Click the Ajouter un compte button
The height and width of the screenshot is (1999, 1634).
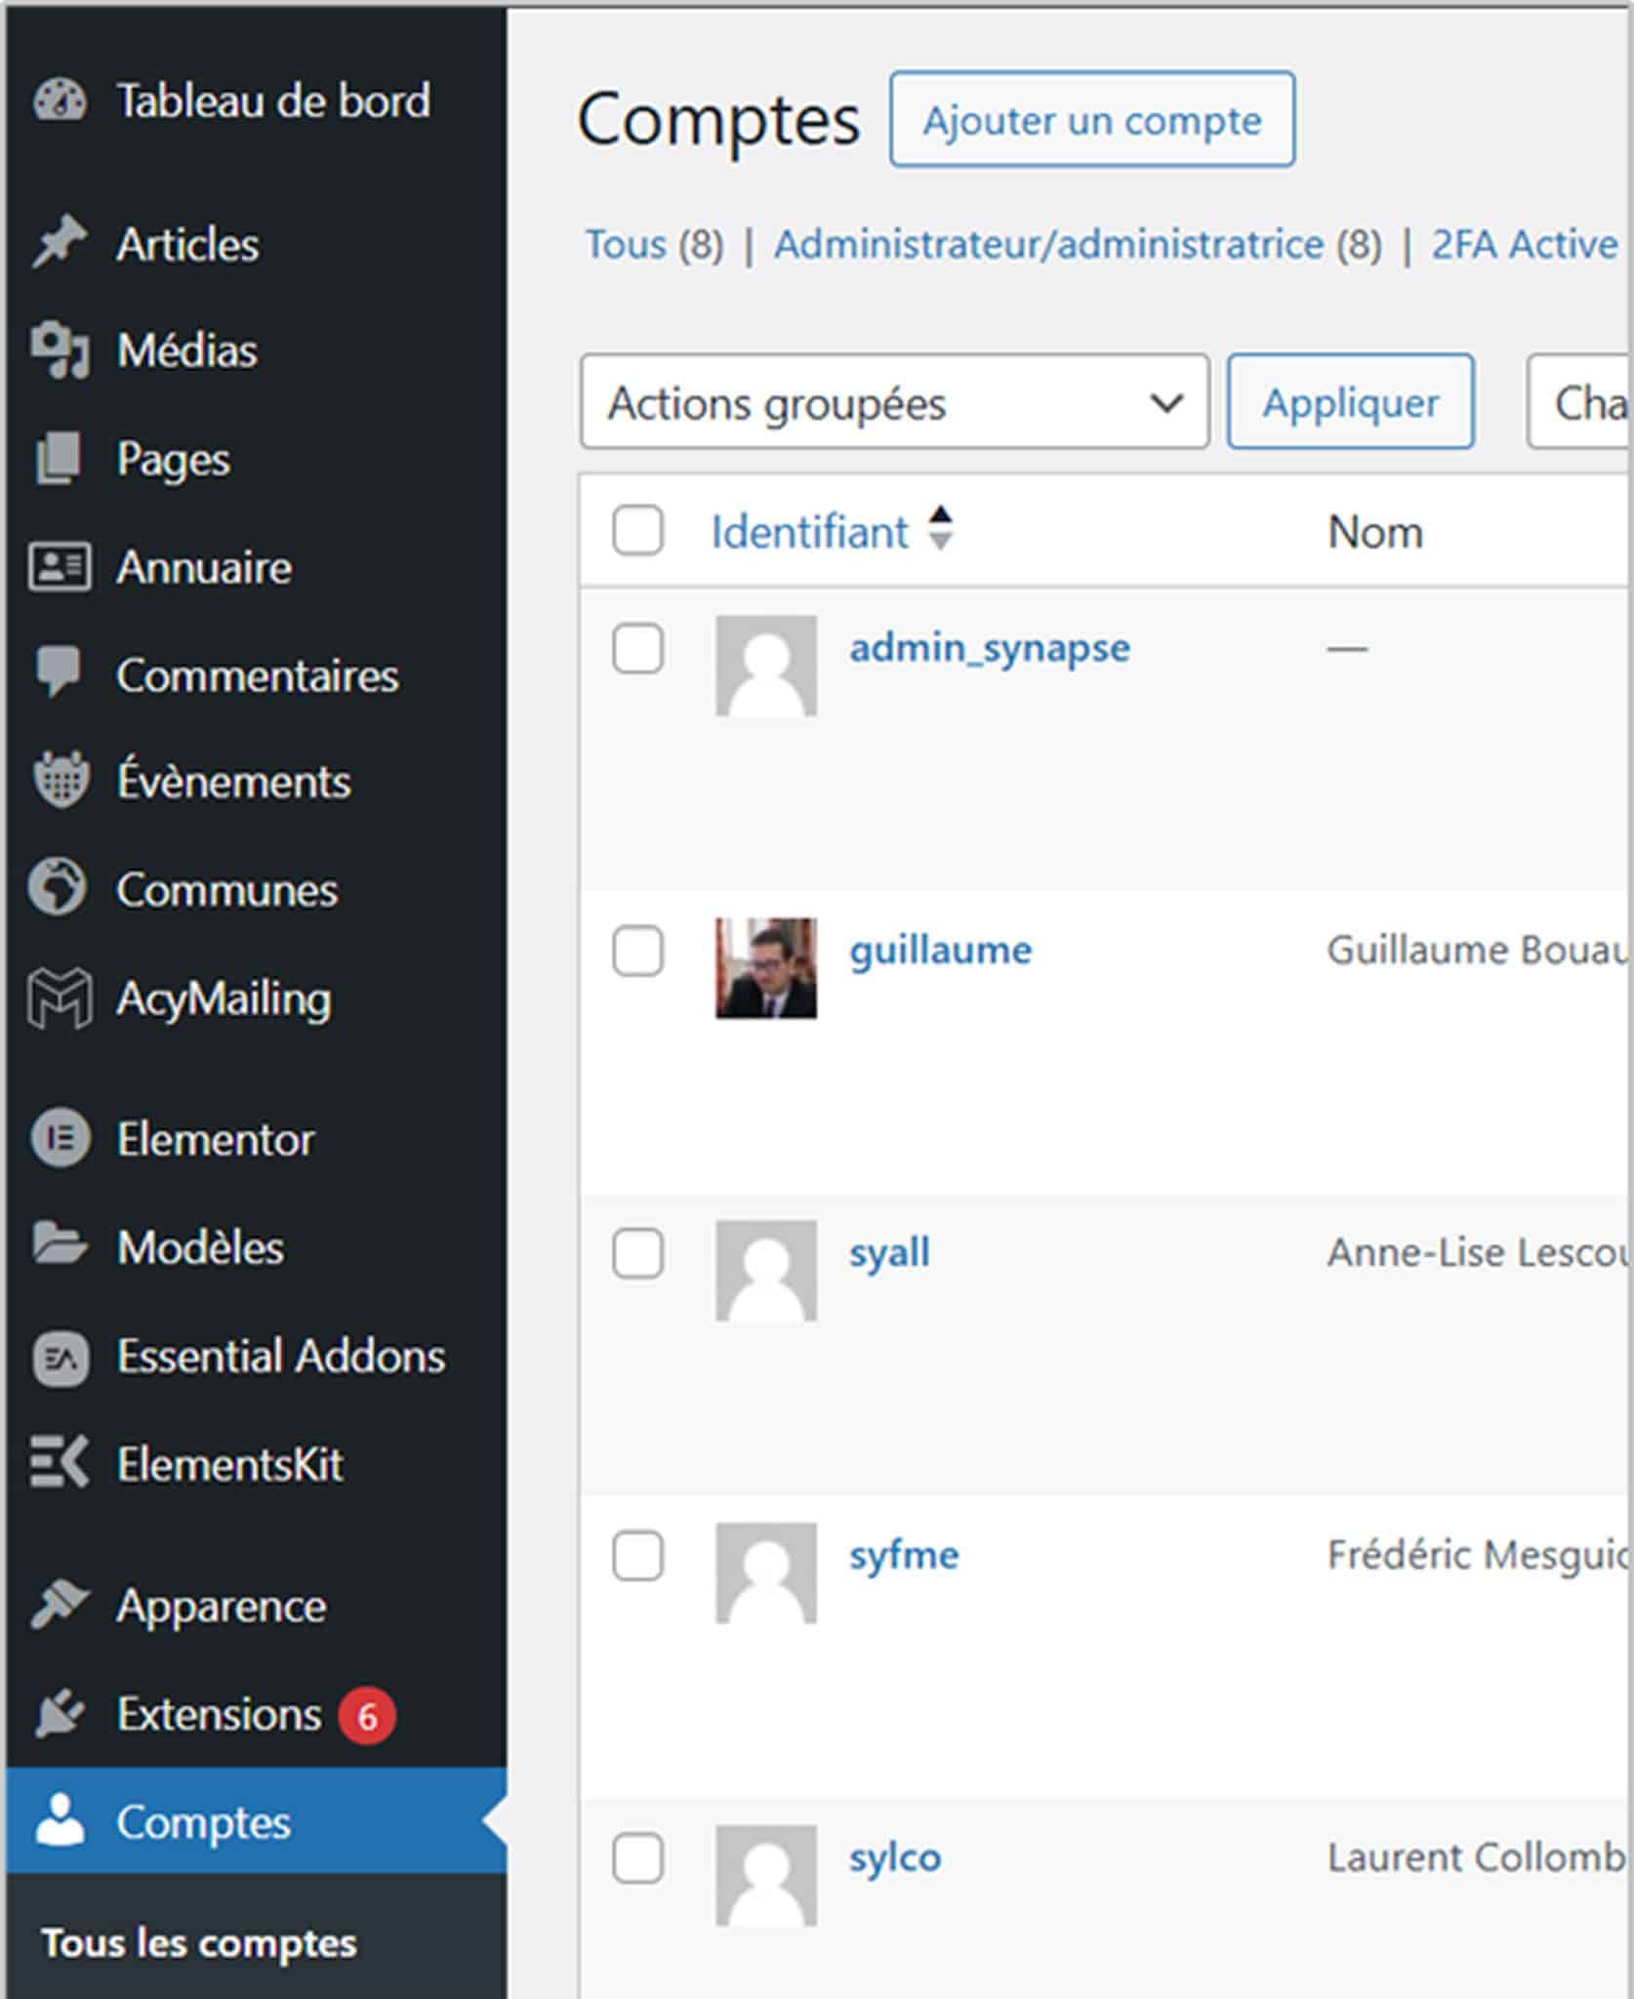(1092, 119)
